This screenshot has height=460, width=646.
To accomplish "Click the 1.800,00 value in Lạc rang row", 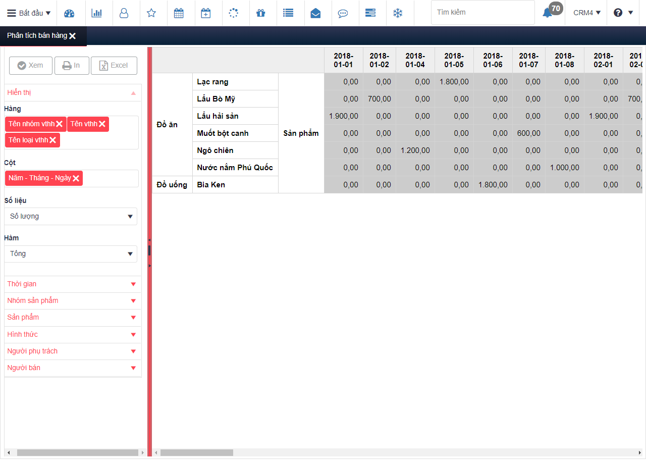I will coord(454,82).
